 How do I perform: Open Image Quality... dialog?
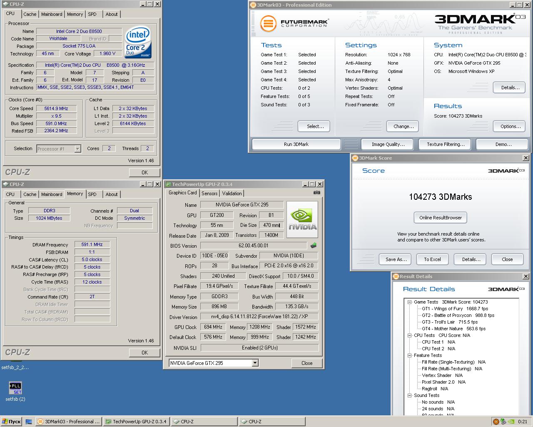tap(388, 144)
